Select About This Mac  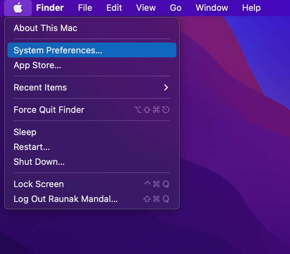(x=92, y=28)
